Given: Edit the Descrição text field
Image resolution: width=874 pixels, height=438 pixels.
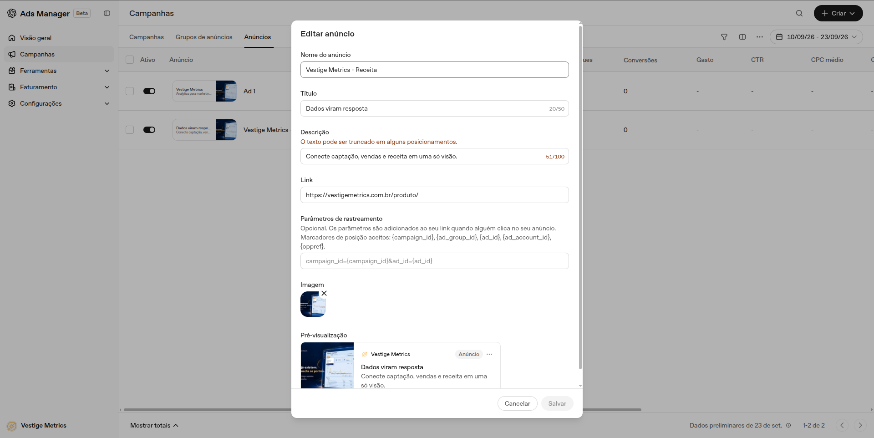Looking at the screenshot, I should pyautogui.click(x=434, y=156).
